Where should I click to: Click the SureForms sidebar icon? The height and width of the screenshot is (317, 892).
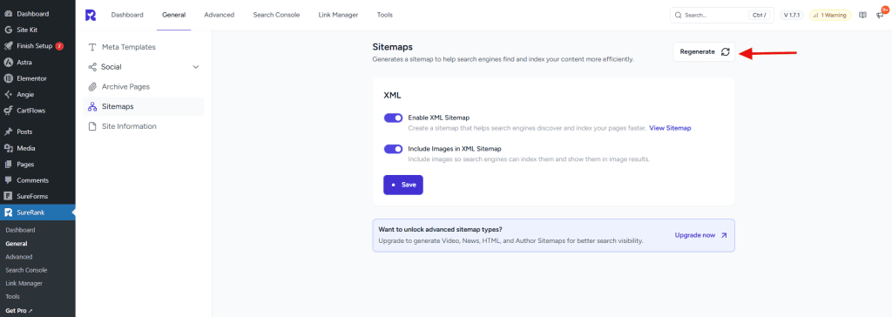[x=9, y=196]
